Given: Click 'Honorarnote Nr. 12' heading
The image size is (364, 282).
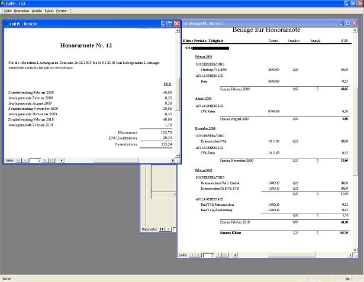Looking at the screenshot, I should (86, 45).
